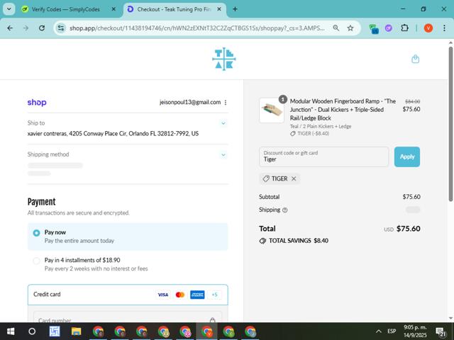Open the Chrome profile avatar
The width and height of the screenshot is (454, 340).
point(428,28)
